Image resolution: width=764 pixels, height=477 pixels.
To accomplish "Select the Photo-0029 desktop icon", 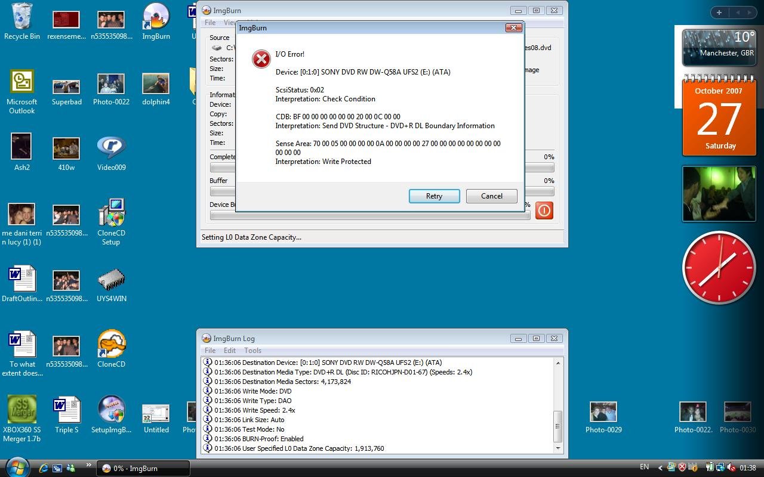I will (603, 417).
